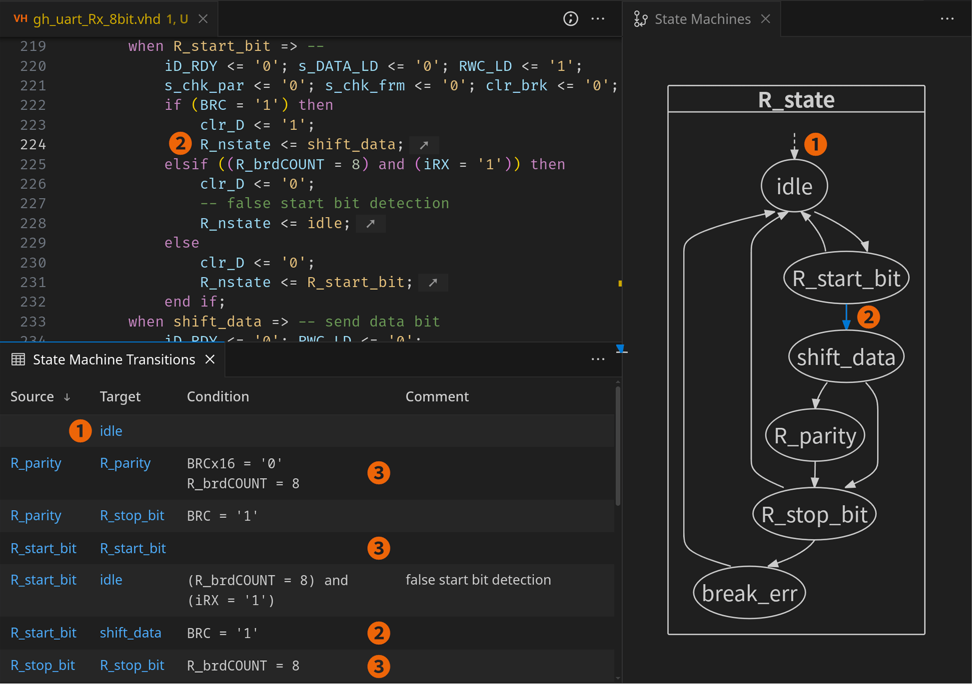Click the info icon in editor toolbar
Viewport: 976px width, 684px height.
[x=570, y=19]
